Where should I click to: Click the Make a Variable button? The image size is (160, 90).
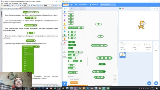click(x=74, y=79)
